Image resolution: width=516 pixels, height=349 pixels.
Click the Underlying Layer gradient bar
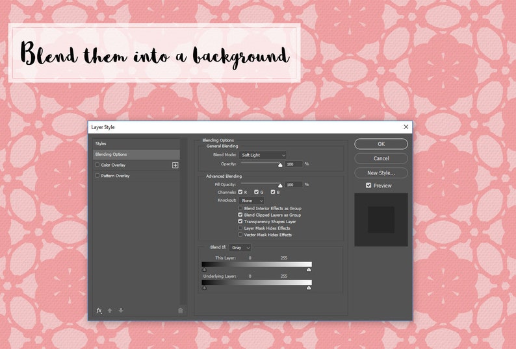[257, 282]
